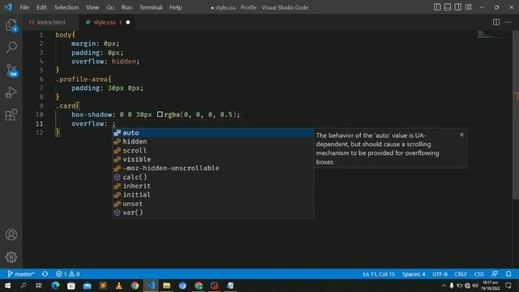
Task: Open the VLC icon in taskbar
Action: 119,286
